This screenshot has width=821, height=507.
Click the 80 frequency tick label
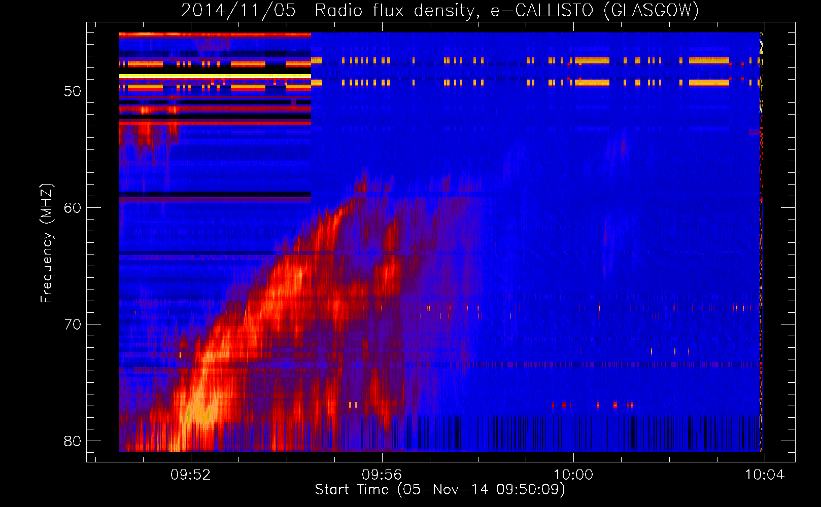coord(73,441)
